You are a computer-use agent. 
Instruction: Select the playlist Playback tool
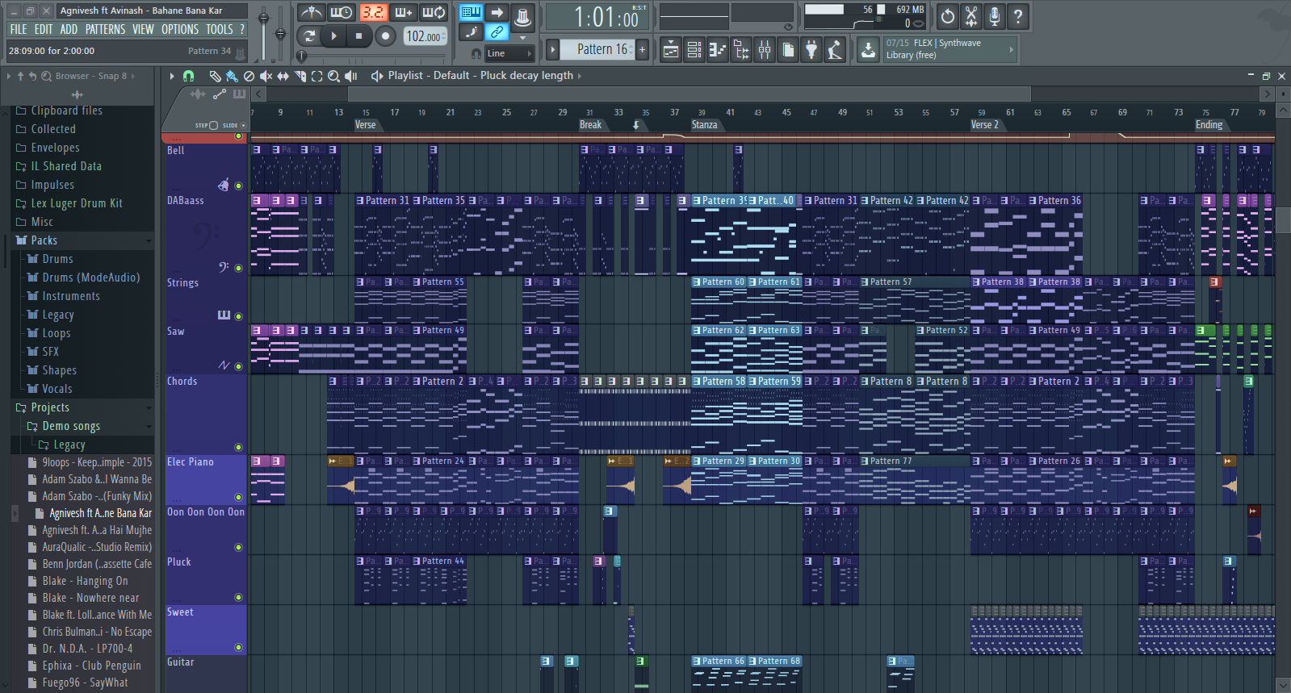(350, 76)
